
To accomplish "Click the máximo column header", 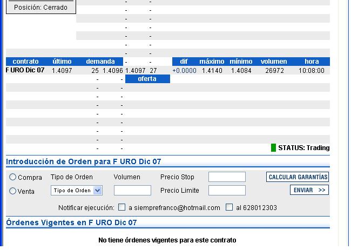I will (212, 62).
